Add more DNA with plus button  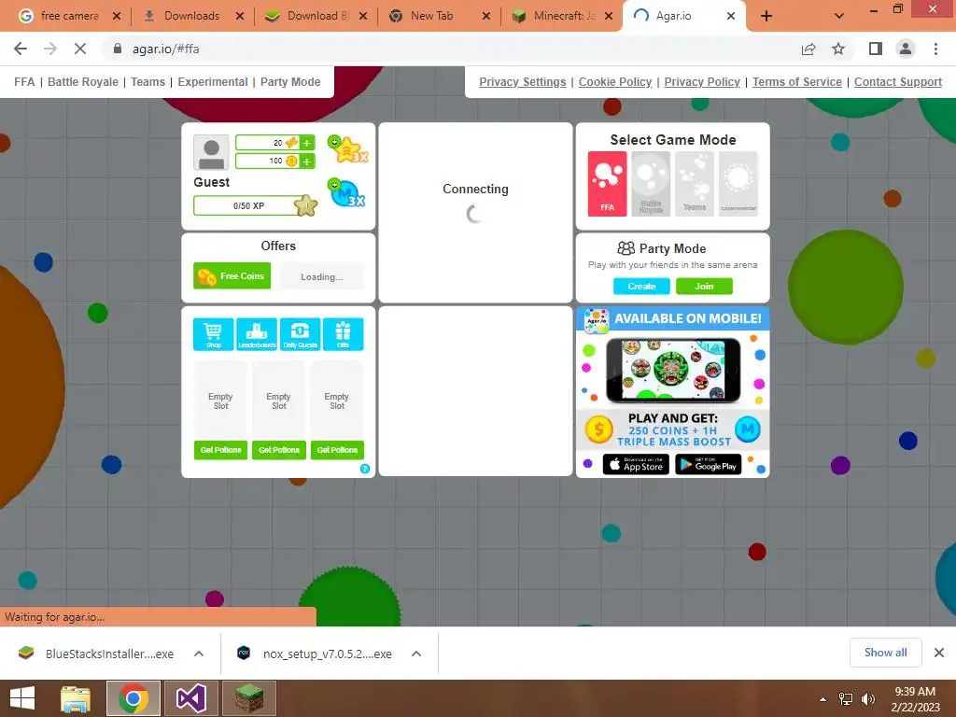307,143
